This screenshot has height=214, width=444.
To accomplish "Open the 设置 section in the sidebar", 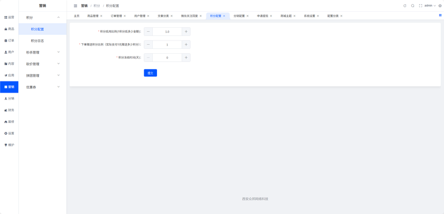I will (9, 134).
